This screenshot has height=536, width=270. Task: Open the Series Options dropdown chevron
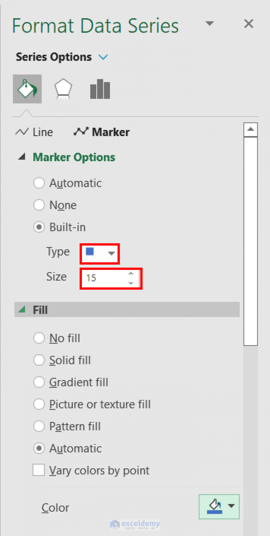103,57
